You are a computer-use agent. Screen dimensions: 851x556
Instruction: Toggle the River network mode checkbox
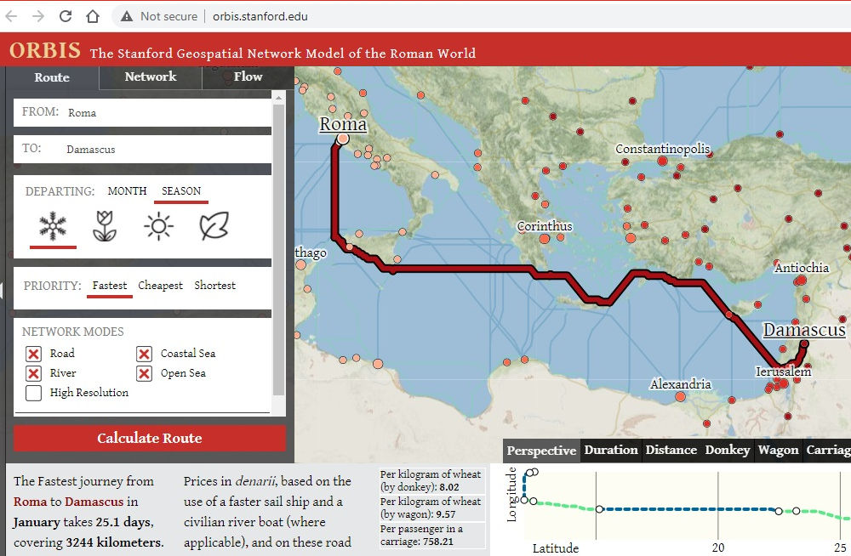coord(34,374)
